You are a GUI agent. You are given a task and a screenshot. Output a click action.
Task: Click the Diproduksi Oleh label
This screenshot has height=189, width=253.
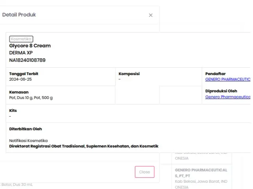(221, 91)
